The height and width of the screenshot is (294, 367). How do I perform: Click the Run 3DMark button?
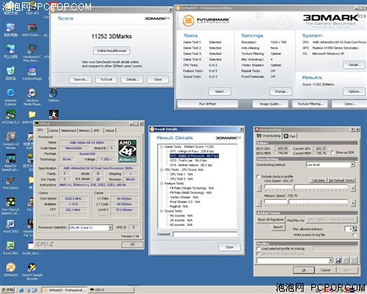(x=208, y=104)
